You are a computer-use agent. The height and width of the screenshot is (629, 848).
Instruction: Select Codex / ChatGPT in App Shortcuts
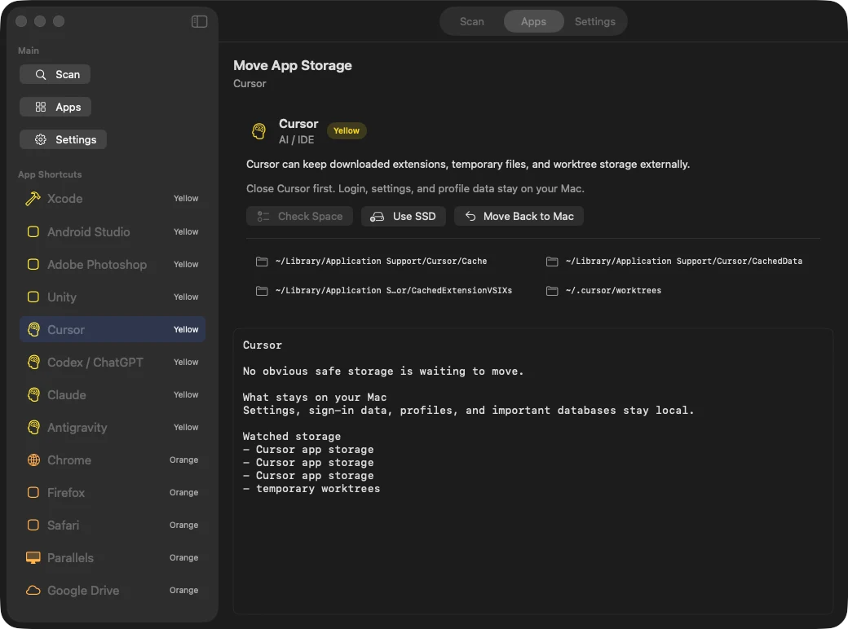tap(113, 362)
